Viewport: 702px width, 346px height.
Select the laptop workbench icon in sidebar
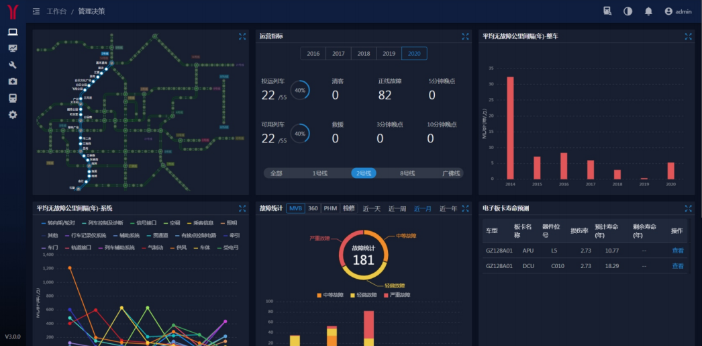13,32
